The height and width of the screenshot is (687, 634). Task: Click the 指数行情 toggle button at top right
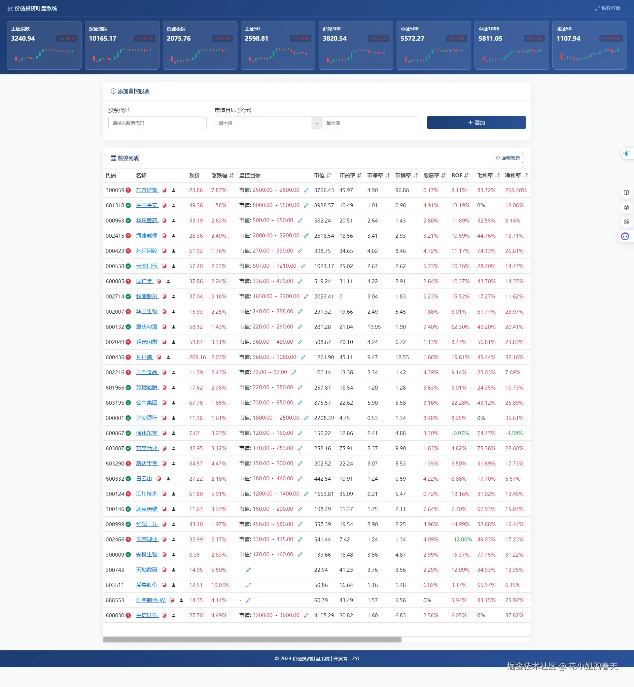(x=608, y=8)
